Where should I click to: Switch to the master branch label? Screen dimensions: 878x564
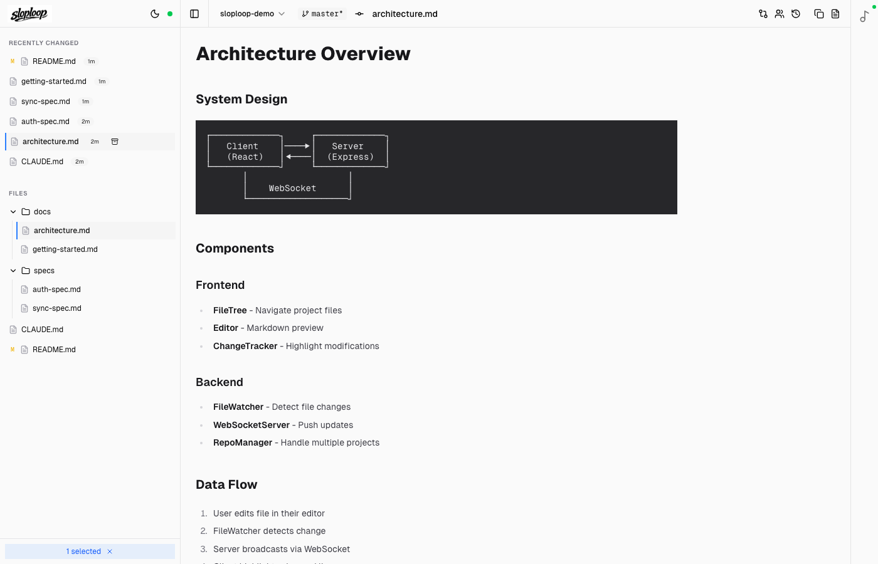(322, 13)
